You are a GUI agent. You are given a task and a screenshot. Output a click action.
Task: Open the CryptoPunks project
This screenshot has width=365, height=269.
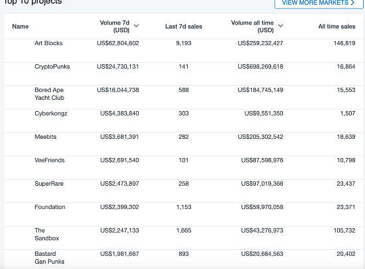pos(52,67)
